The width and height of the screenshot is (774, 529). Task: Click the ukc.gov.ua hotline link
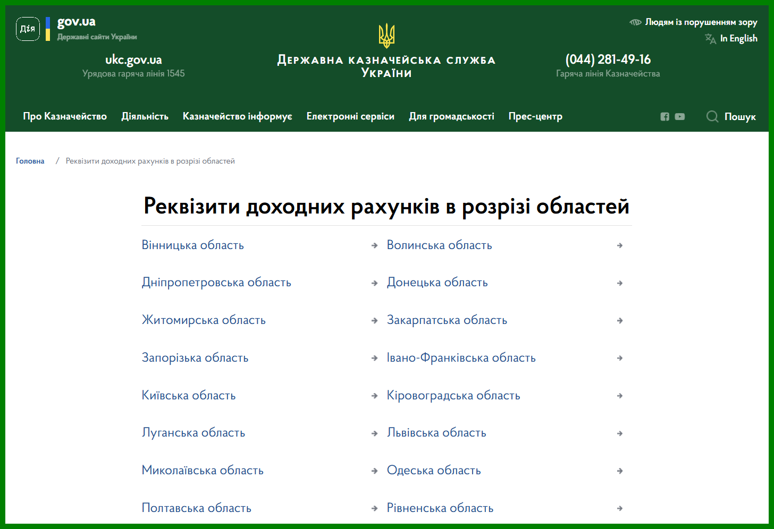(133, 60)
